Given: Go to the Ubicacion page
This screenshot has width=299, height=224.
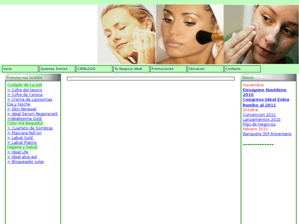Looking at the screenshot, I should (x=205, y=69).
